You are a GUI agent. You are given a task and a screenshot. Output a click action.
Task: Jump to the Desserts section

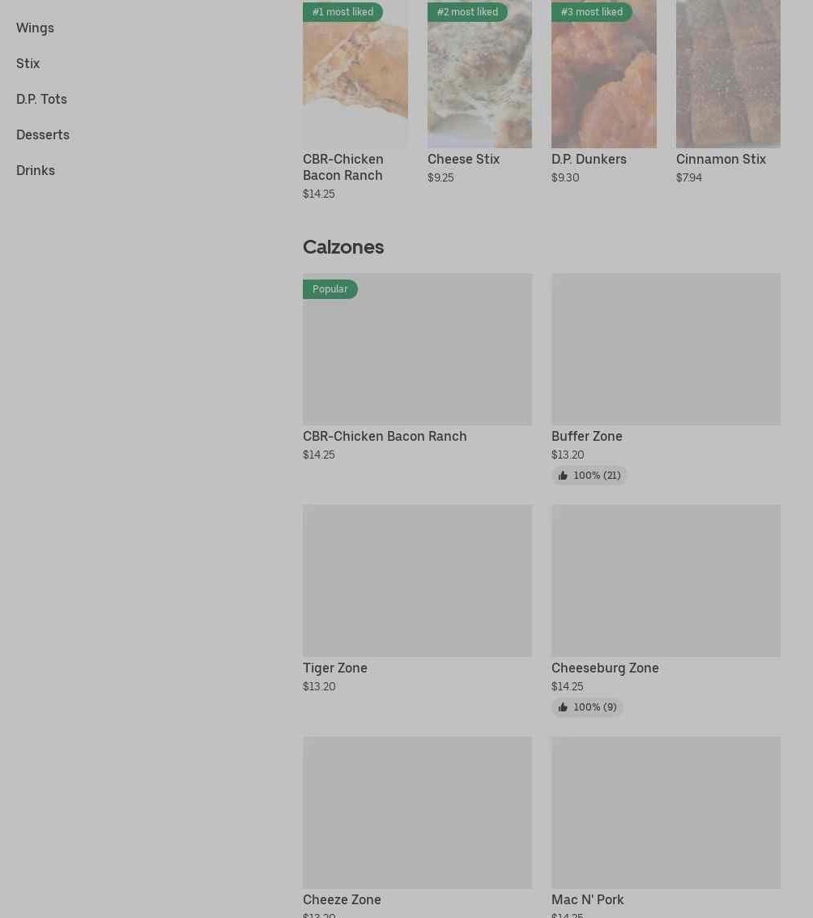(x=43, y=134)
